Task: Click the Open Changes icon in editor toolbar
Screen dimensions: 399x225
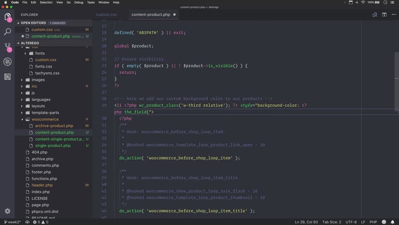Action: pos(374,15)
